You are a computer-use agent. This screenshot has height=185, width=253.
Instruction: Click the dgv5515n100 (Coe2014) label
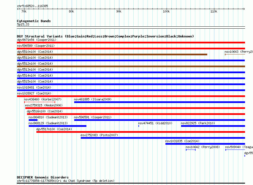pos(35,82)
